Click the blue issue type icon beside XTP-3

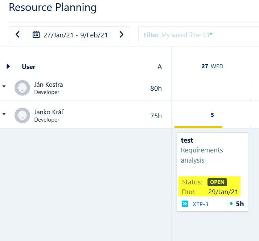pos(185,204)
